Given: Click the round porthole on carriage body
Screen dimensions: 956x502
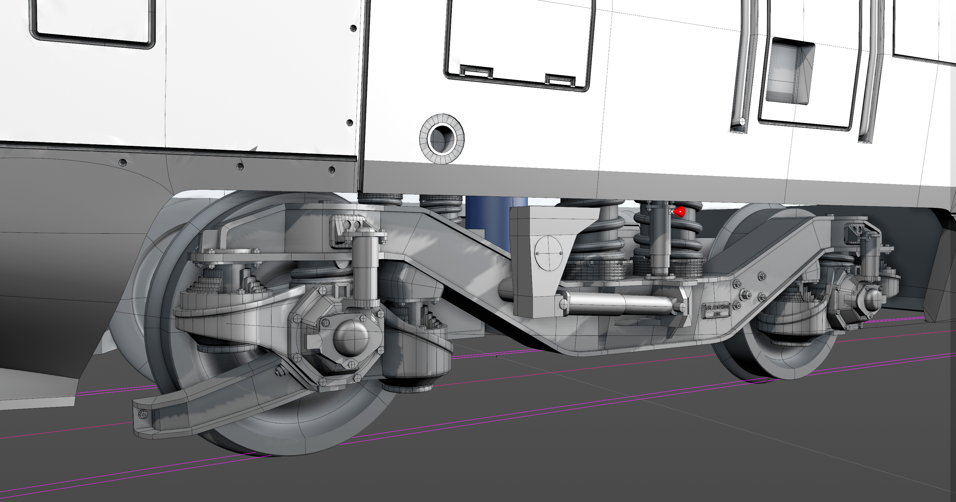Looking at the screenshot, I should (442, 139).
